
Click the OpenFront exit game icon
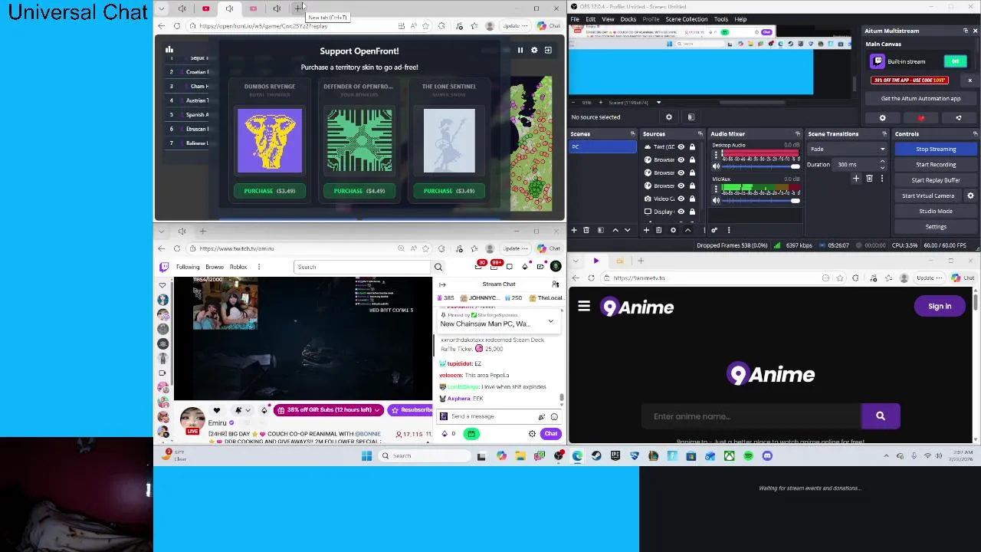click(x=548, y=50)
